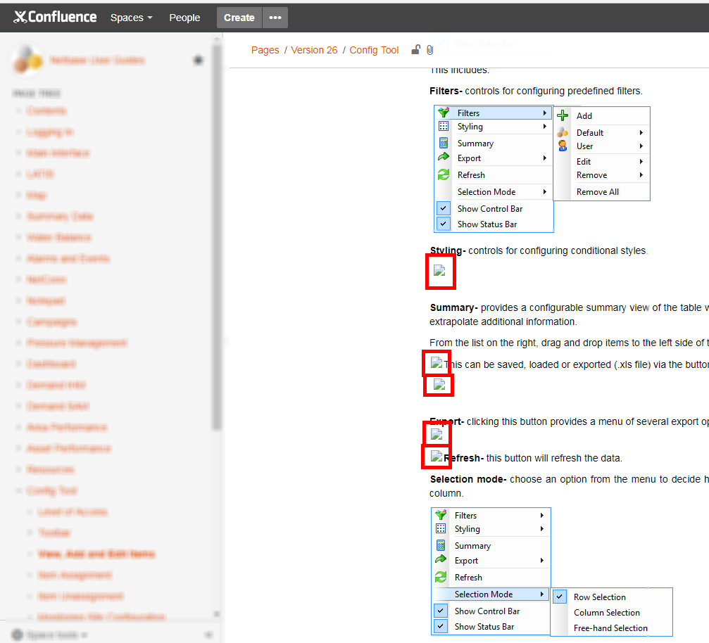Click the funnel icon in the menu with Selection Mode highlighted
709x643 pixels.
441,515
